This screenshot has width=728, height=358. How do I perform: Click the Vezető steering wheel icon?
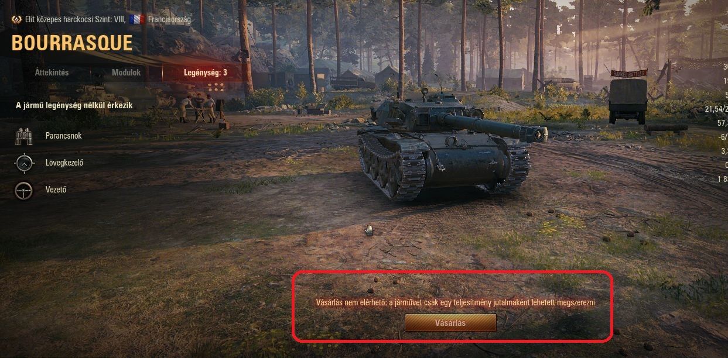[23, 190]
